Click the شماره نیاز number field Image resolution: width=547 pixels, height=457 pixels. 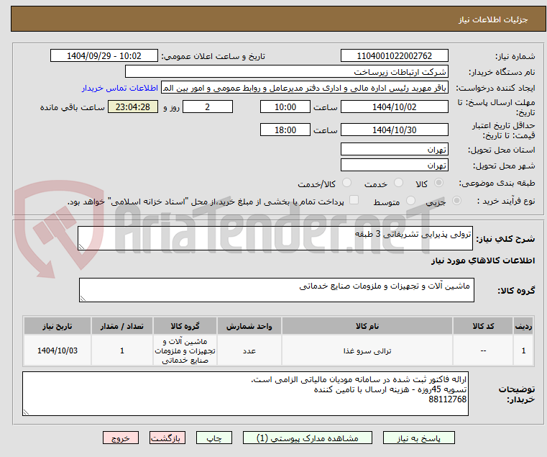point(394,56)
